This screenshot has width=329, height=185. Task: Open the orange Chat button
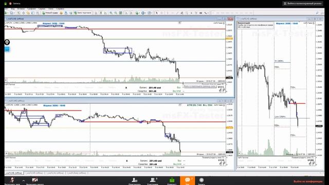(x=187, y=180)
